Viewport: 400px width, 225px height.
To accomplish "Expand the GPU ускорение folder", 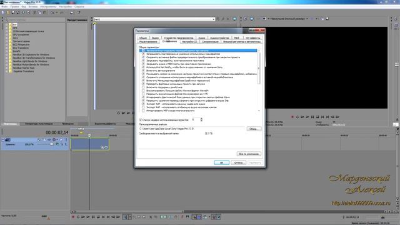I will coord(6,34).
